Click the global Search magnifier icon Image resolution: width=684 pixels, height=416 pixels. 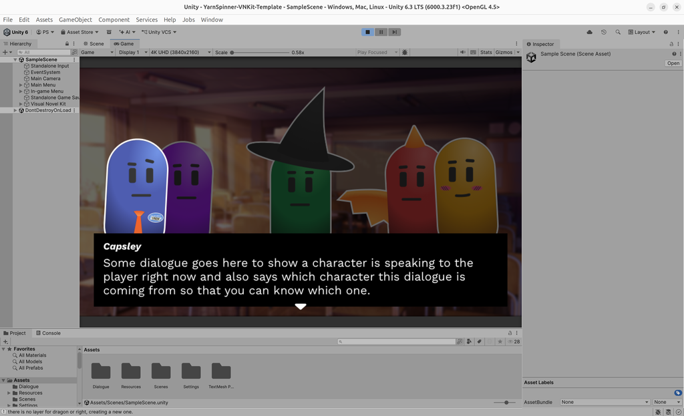pyautogui.click(x=618, y=32)
